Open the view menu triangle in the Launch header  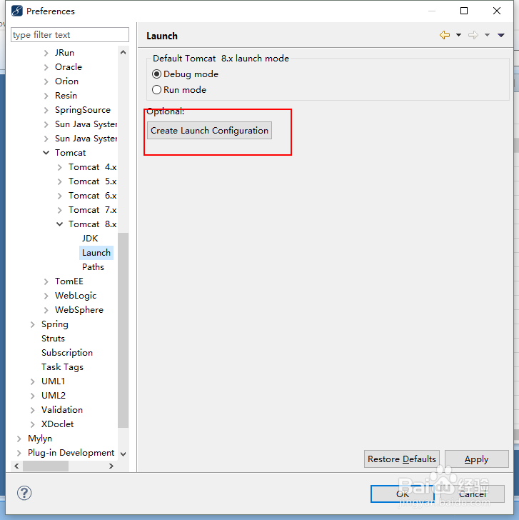(500, 35)
